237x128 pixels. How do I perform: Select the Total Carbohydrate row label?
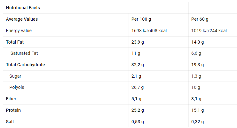click(x=26, y=65)
